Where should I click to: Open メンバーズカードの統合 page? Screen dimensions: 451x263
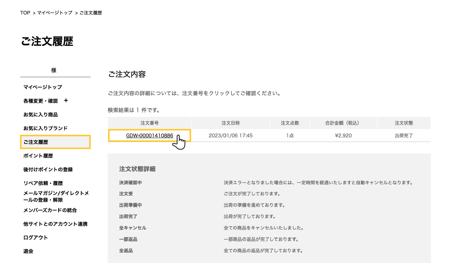(x=50, y=210)
